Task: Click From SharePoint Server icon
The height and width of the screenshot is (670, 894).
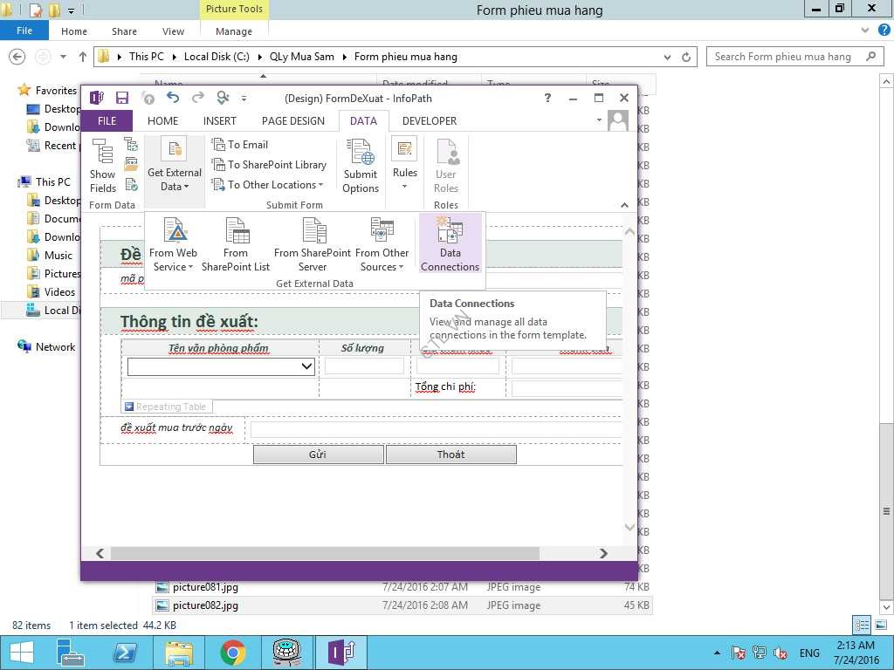Action: (313, 244)
